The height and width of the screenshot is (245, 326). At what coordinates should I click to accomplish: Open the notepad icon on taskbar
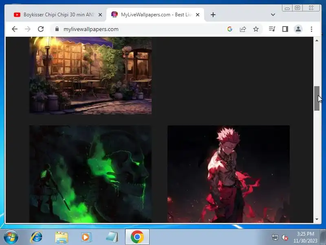click(112, 237)
